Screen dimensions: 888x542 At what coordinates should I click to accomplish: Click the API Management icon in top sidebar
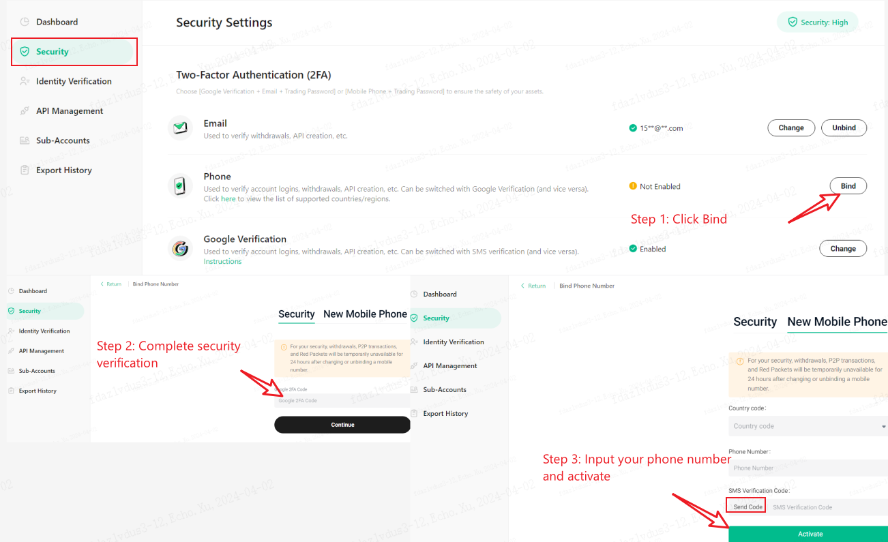25,111
